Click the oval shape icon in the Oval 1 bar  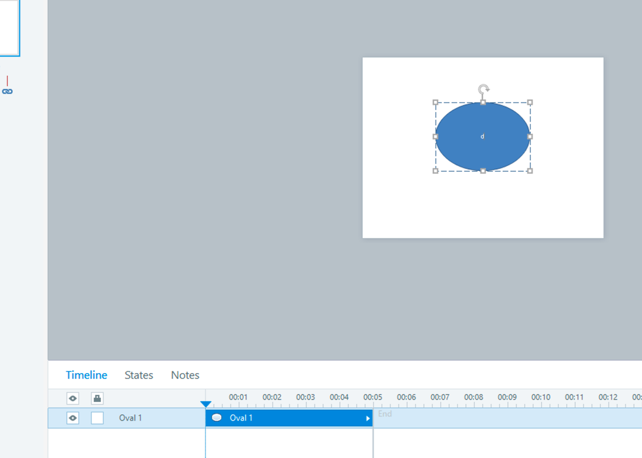click(217, 417)
